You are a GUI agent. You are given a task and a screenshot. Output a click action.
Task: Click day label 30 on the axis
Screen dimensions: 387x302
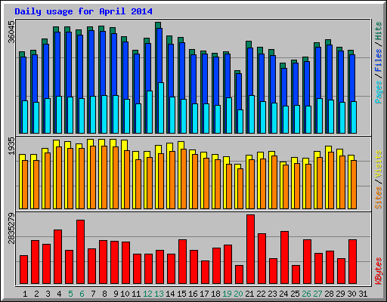[x=351, y=294]
